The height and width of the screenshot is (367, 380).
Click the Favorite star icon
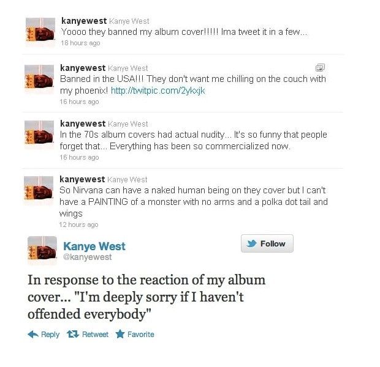pyautogui.click(x=120, y=334)
